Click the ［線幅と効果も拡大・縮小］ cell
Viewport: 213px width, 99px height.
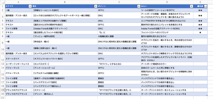[65, 48]
